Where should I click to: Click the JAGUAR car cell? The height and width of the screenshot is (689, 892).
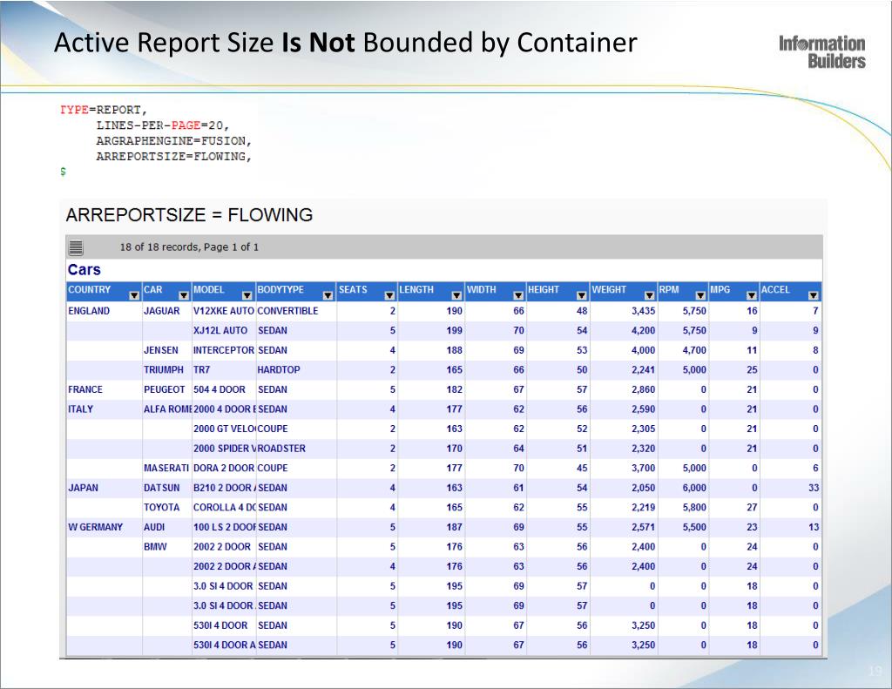point(161,311)
